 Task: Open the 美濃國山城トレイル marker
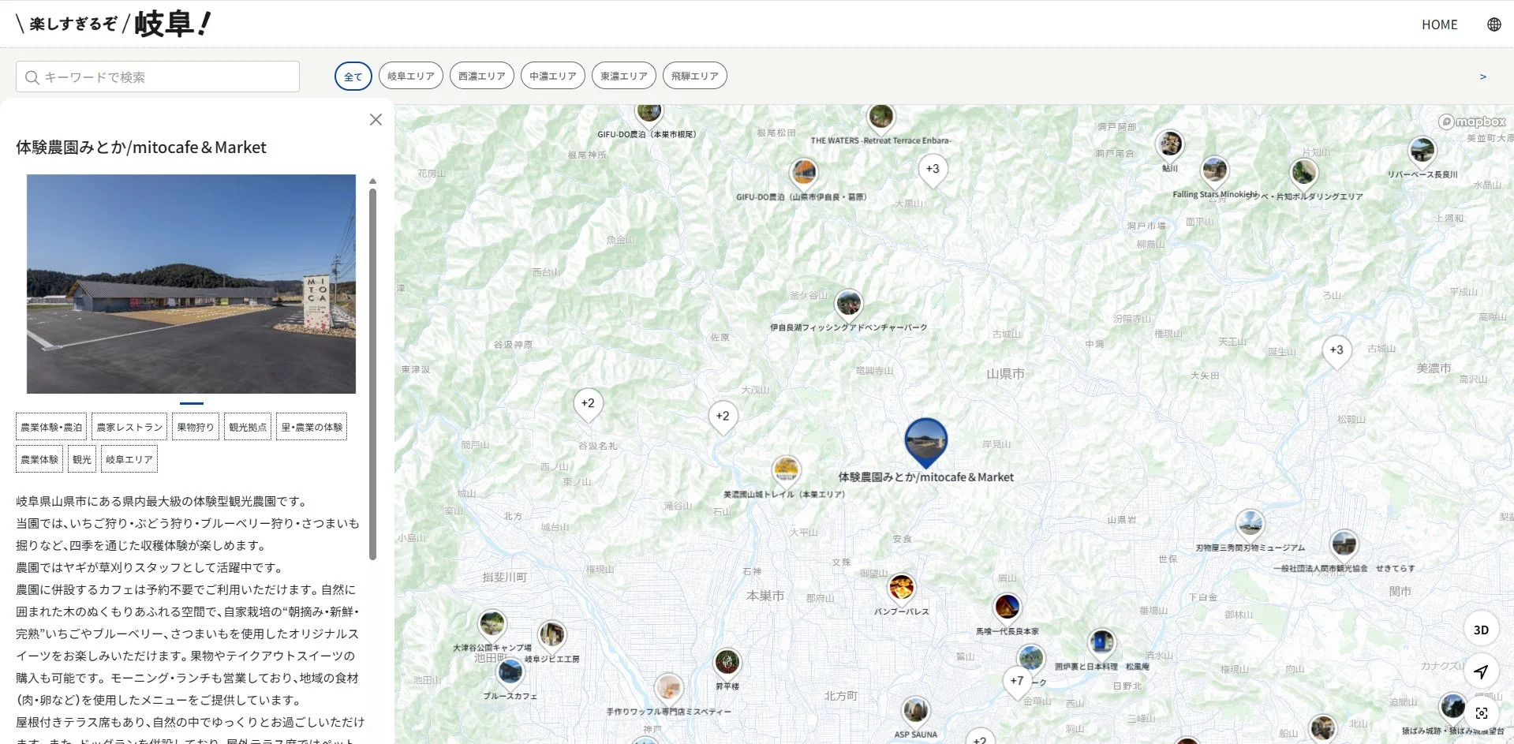[x=786, y=471]
